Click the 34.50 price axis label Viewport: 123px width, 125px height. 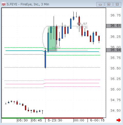point(116,111)
